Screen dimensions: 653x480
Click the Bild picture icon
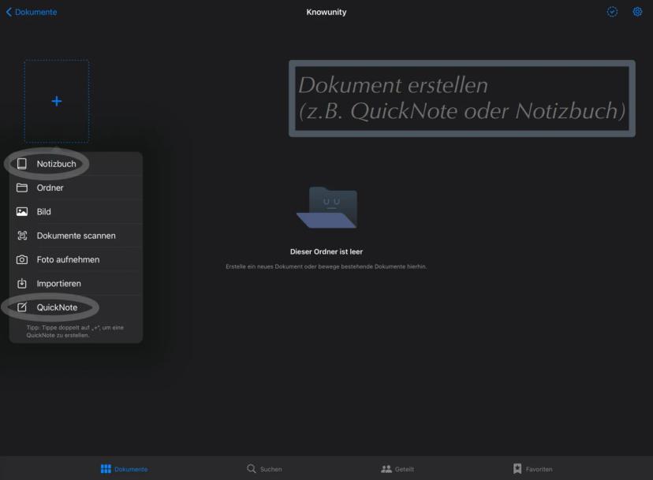click(22, 212)
